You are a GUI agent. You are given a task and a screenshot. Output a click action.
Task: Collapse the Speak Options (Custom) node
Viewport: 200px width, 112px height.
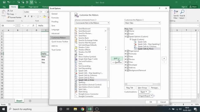(126, 37)
